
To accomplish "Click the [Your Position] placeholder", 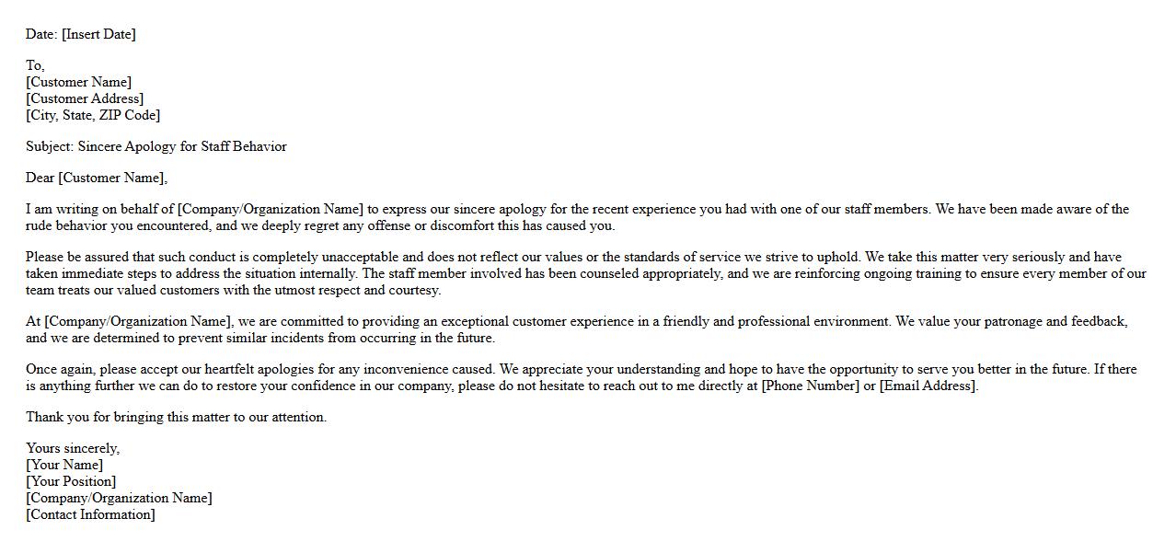I will click(71, 481).
